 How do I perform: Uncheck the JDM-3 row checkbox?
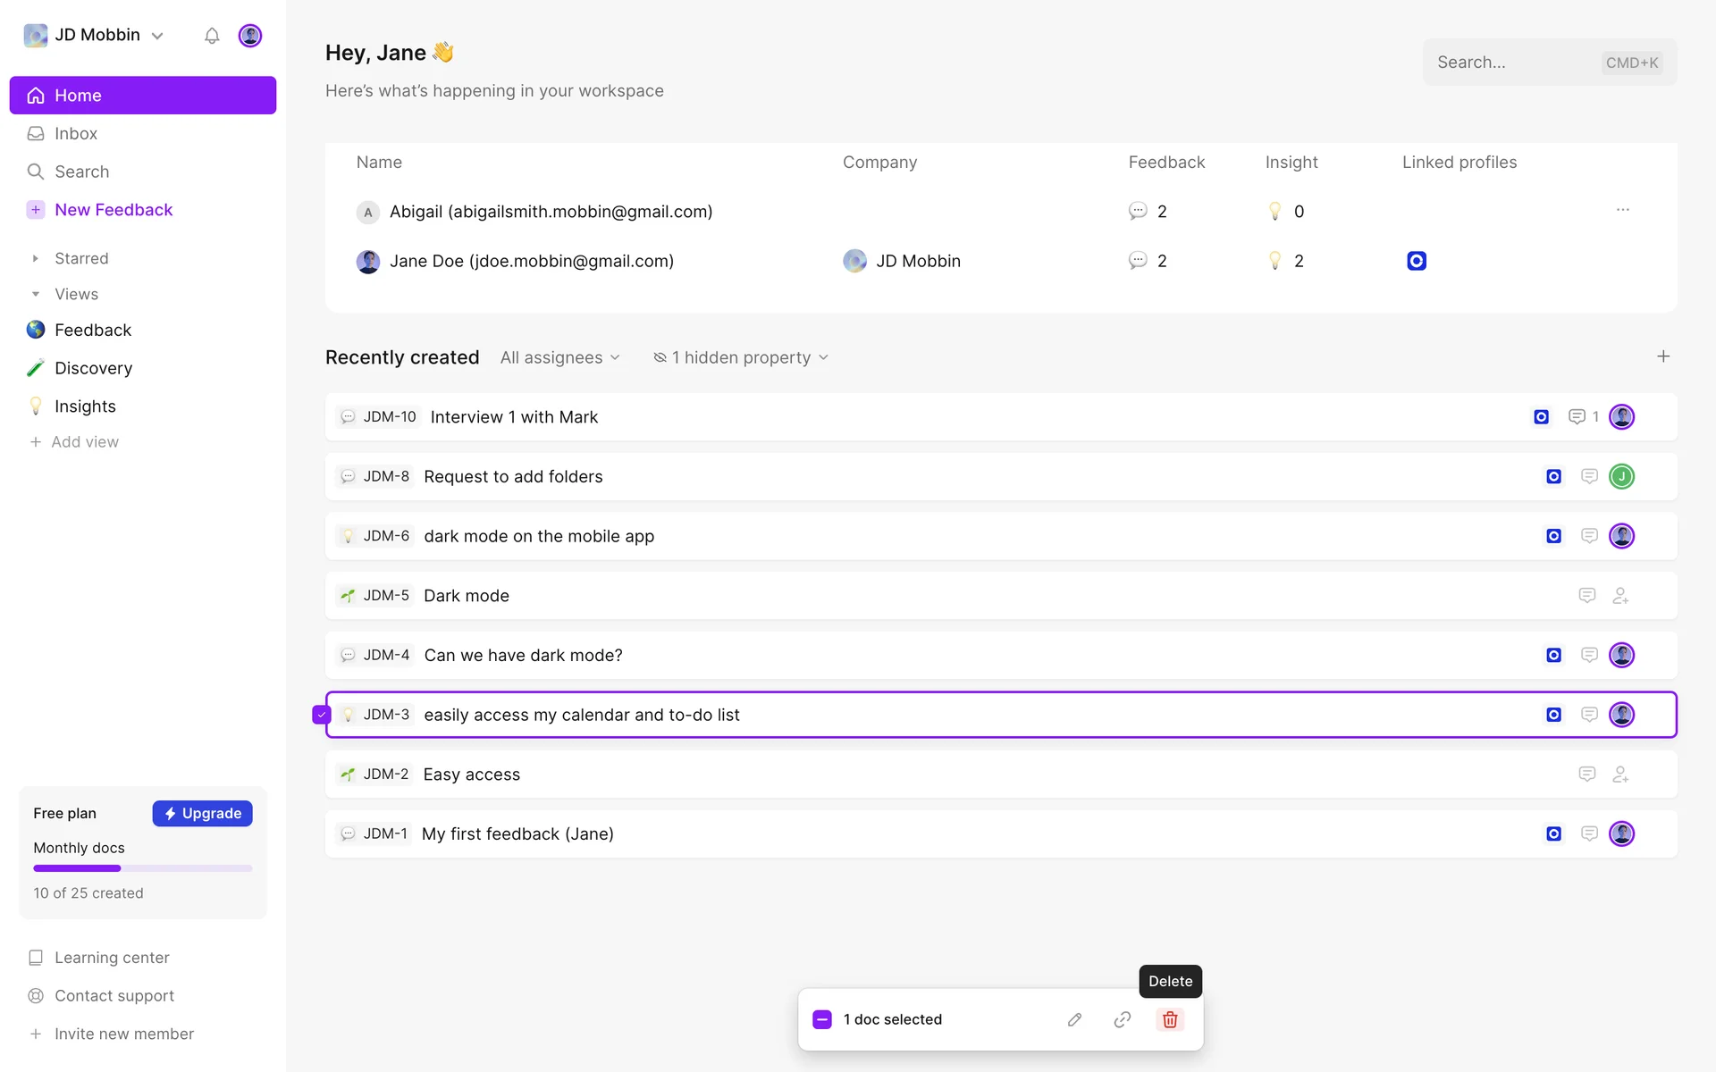click(x=321, y=715)
